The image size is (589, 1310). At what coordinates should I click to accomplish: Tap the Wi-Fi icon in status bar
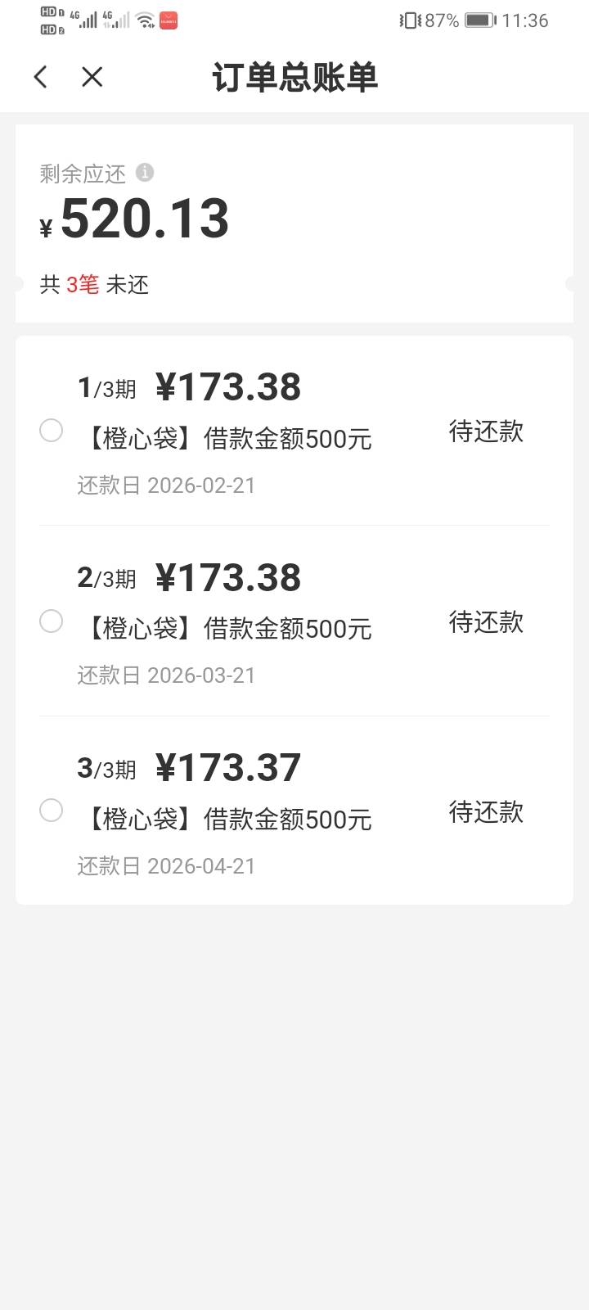coord(145,20)
